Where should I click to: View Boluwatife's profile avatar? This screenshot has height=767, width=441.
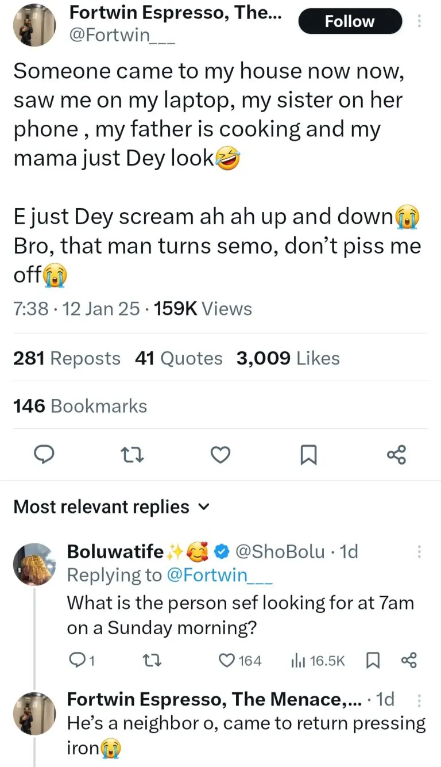[34, 564]
